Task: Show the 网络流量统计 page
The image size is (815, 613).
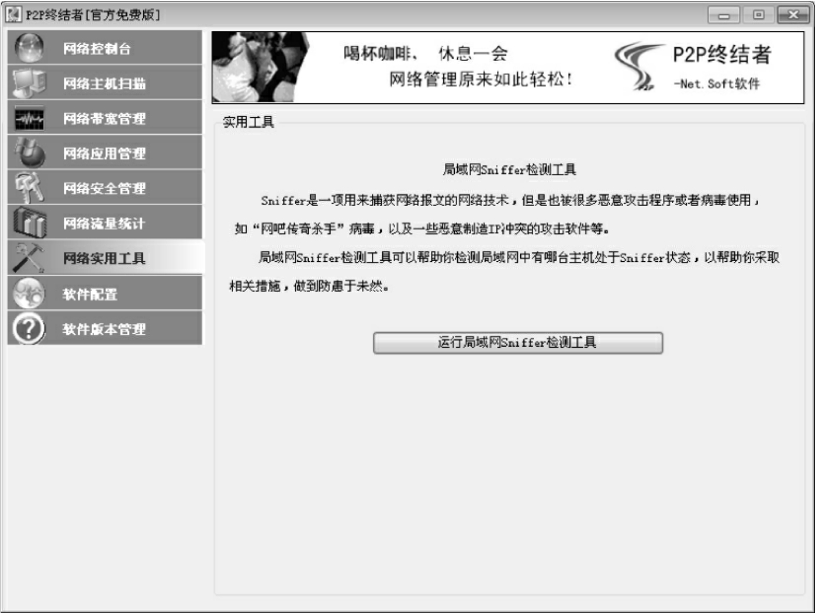Action: [x=105, y=222]
